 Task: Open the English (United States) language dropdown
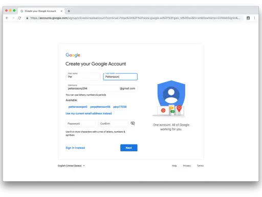click(x=71, y=166)
